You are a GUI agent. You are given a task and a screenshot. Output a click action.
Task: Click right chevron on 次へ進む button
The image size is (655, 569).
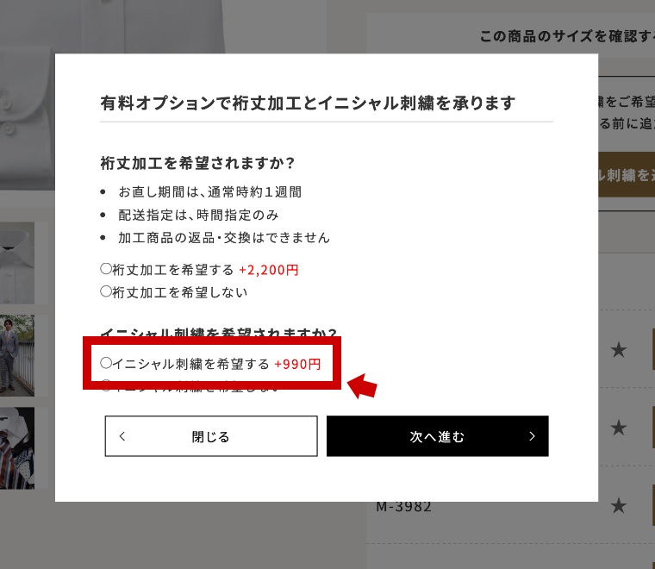point(532,436)
